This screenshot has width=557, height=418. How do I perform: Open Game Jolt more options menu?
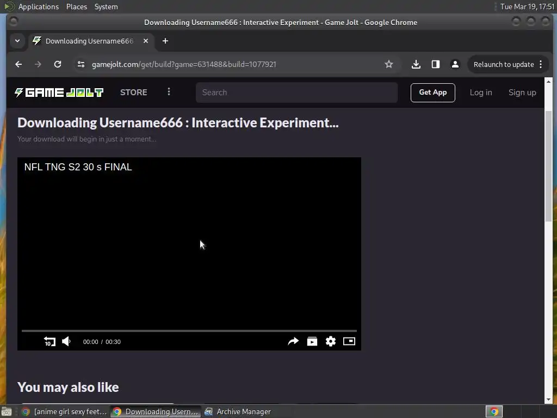(x=169, y=91)
